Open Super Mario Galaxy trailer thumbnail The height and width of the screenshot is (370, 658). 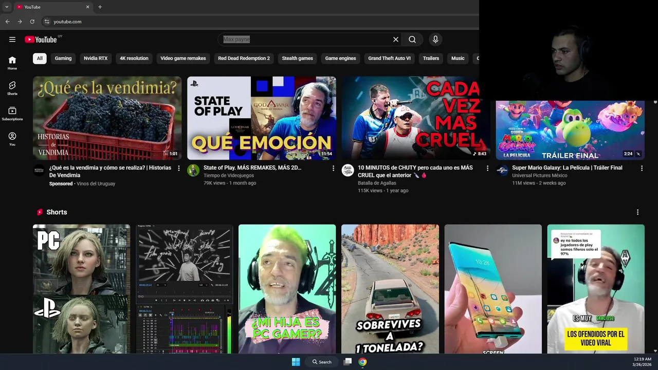pyautogui.click(x=570, y=130)
